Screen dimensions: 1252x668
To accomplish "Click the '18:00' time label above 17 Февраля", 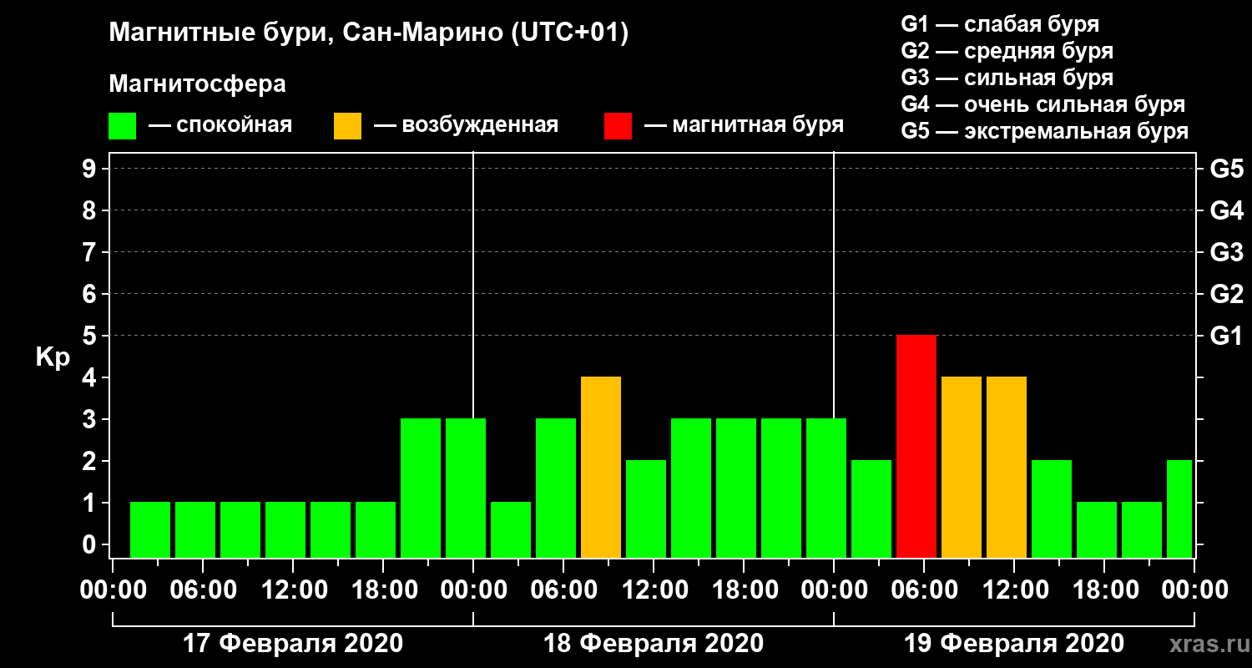I will (x=383, y=590).
